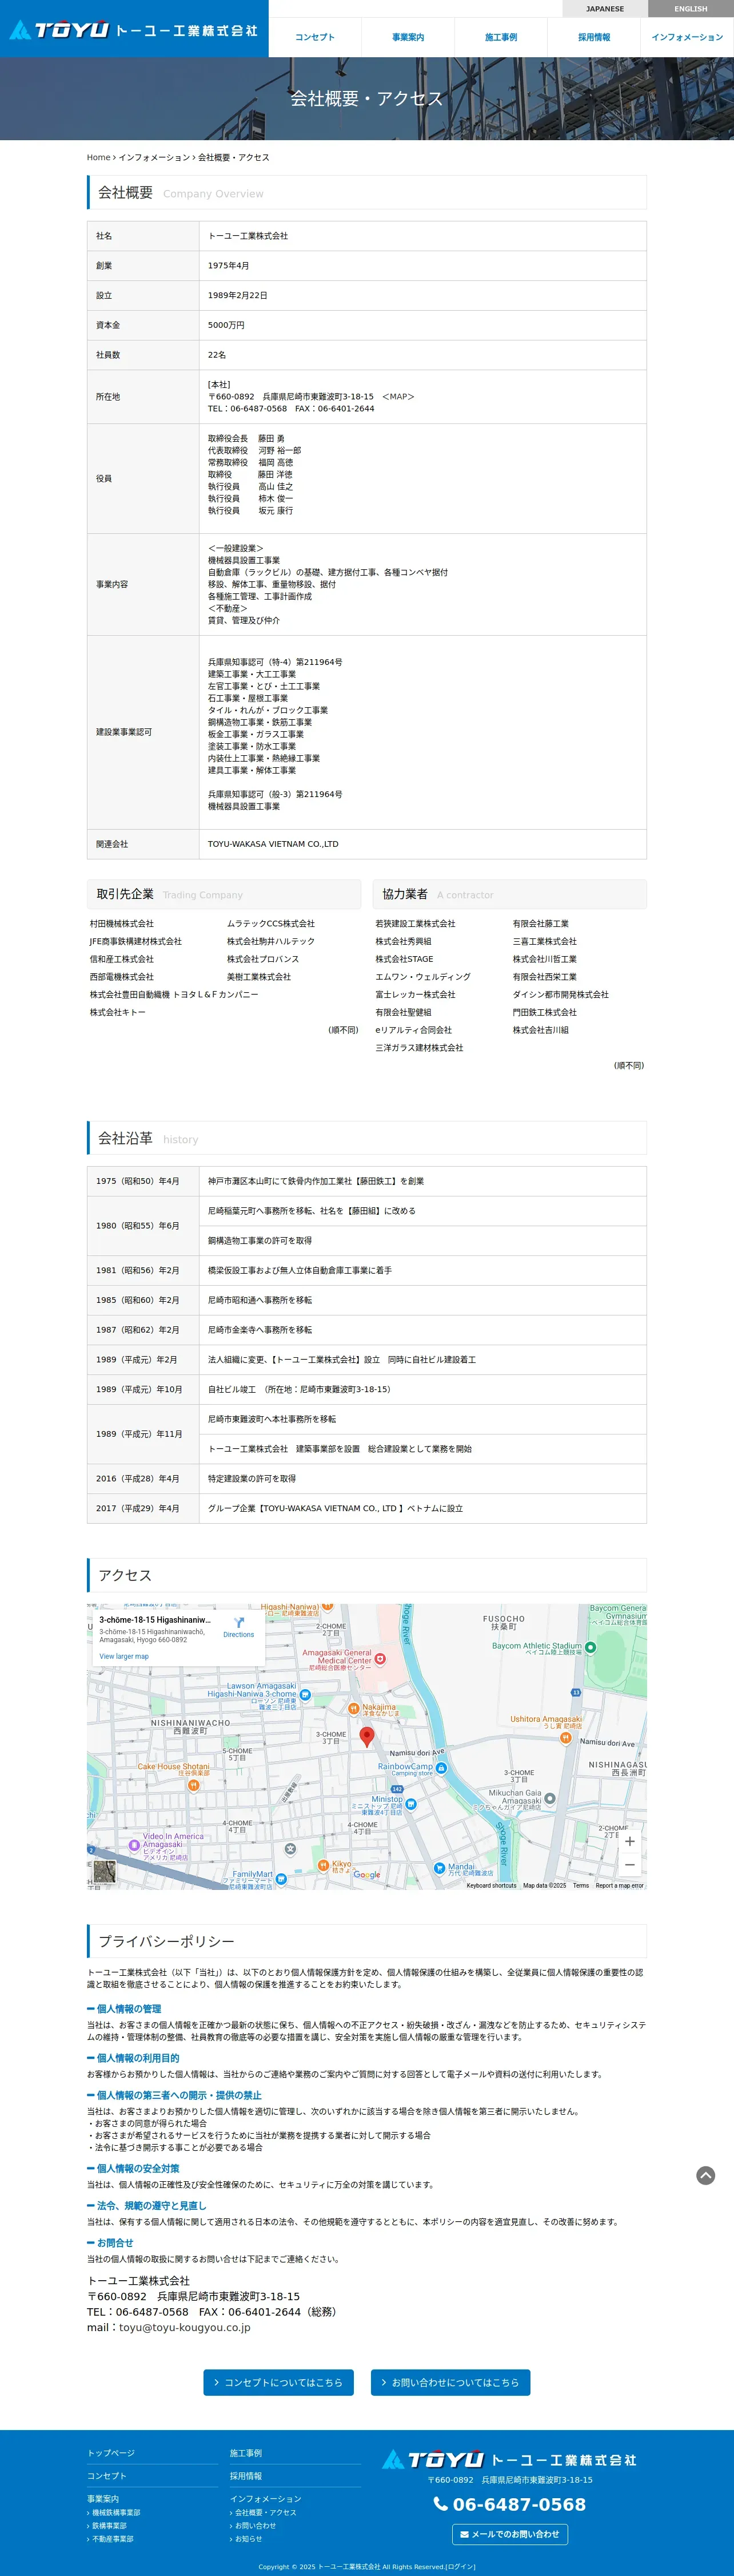Screen dimensions: 734x2576
Task: Open View larger map link
Action: pos(124,1656)
